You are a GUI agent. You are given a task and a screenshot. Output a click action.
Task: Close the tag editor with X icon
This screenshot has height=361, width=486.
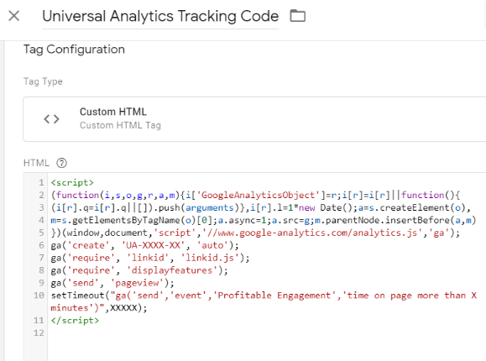[14, 16]
